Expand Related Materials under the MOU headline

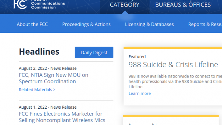click(x=37, y=90)
